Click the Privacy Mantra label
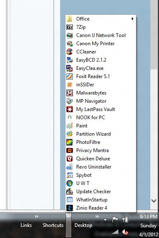The image size is (159, 238). [x=92, y=150]
